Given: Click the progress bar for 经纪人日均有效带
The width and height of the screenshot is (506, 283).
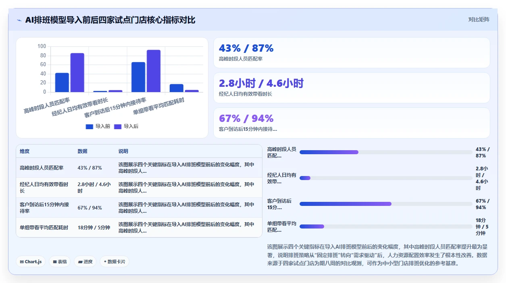Looking at the screenshot, I should 386,178.
